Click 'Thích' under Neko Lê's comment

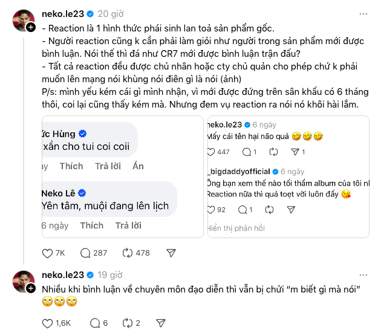coord(91,225)
